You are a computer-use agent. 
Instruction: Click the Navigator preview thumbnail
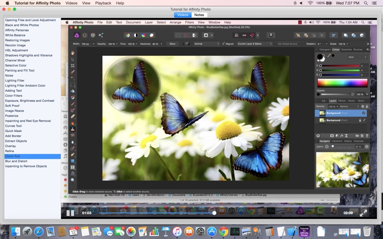(x=342, y=170)
